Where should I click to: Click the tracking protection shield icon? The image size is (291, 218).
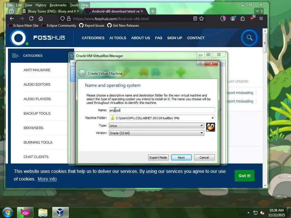point(63,18)
